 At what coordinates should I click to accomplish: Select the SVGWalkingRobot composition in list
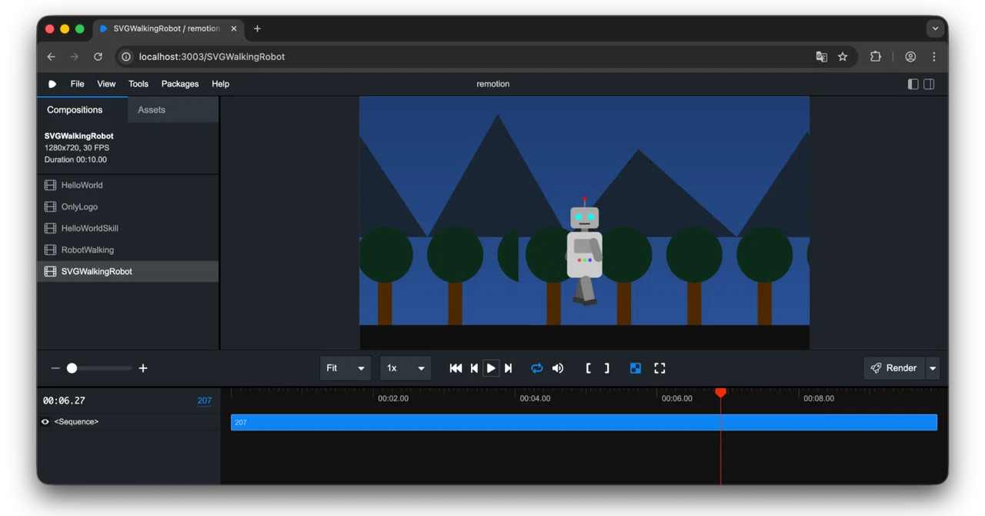(x=128, y=271)
